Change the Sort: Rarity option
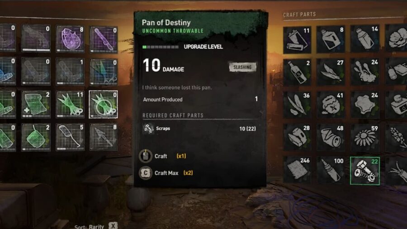 (x=96, y=226)
